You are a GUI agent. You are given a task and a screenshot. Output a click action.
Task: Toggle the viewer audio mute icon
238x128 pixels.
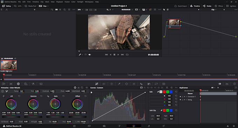90,55
